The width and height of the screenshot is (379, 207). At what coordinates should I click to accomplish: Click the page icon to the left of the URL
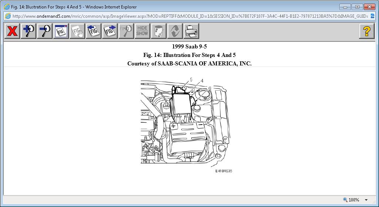click(8, 16)
